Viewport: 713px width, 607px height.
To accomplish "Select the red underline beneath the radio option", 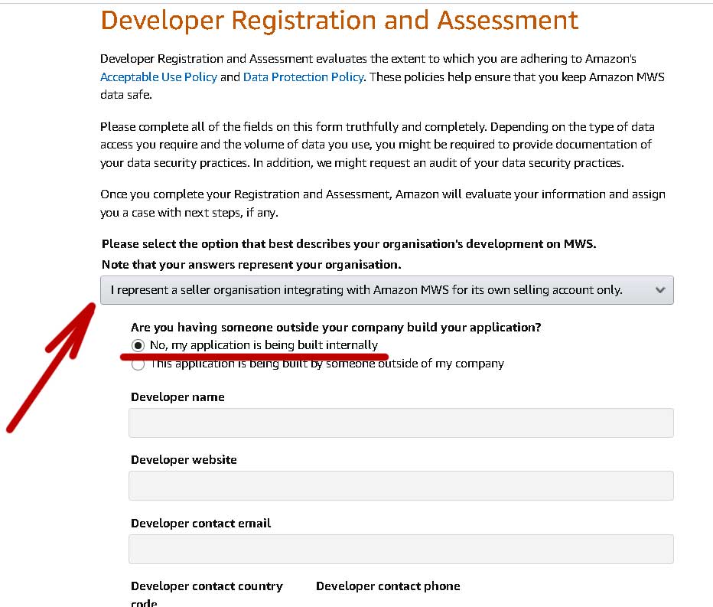I will click(254, 356).
